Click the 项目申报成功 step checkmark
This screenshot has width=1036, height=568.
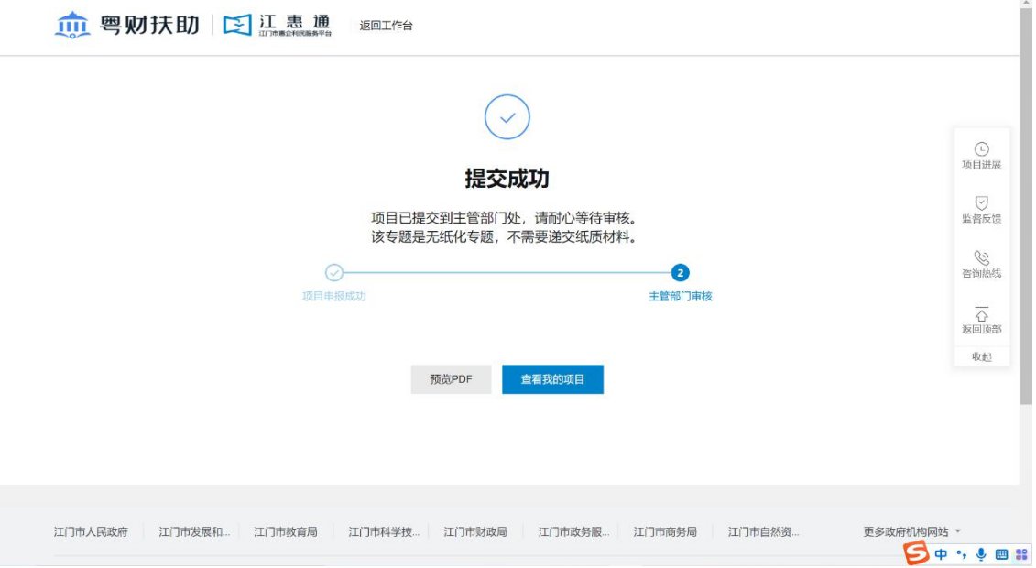[335, 273]
